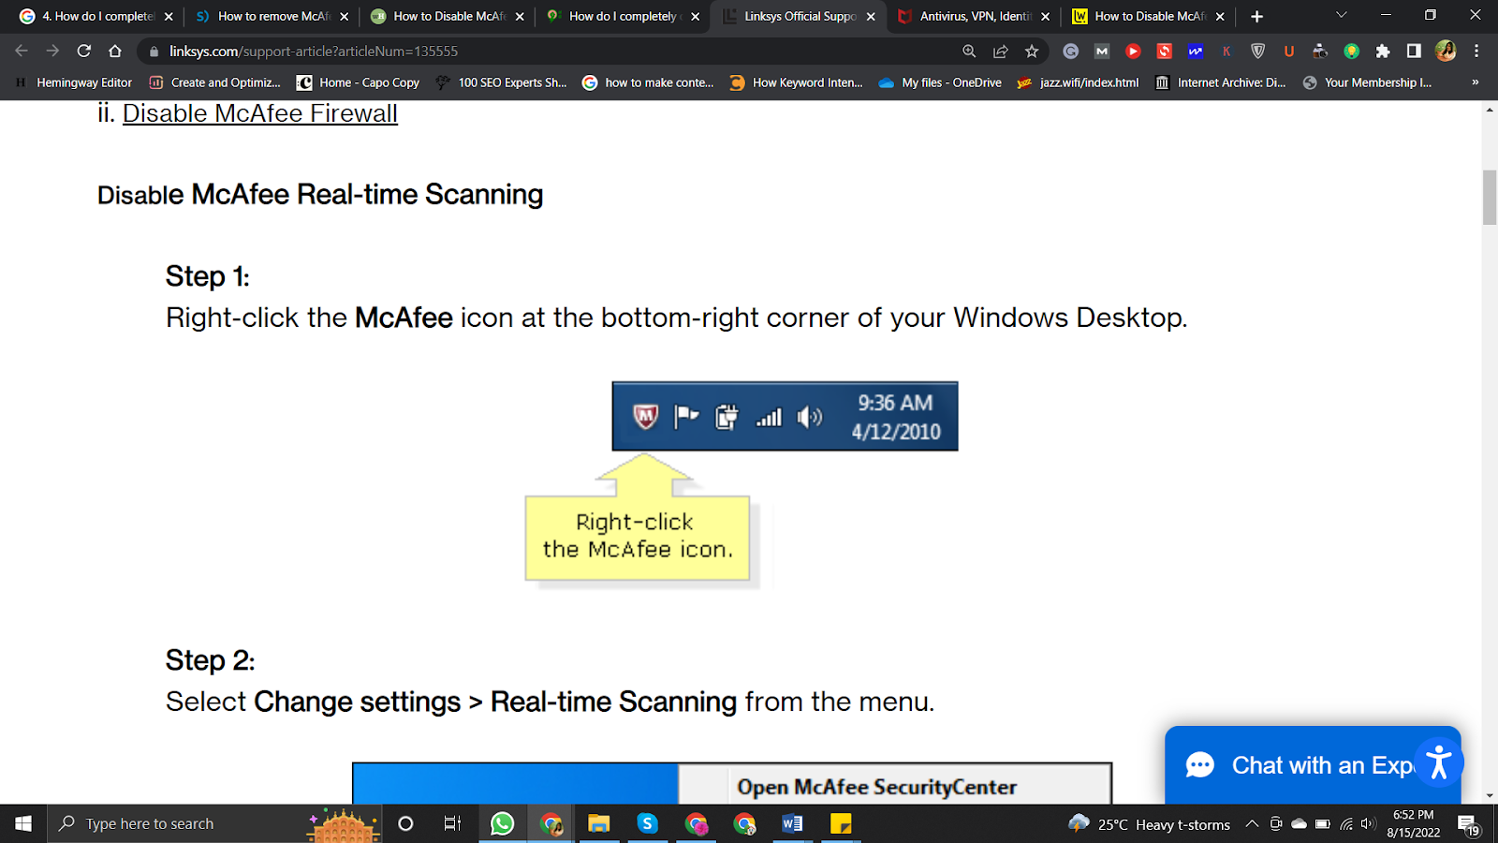Click the orange U extension icon
Viewport: 1498px width, 843px height.
click(1289, 52)
